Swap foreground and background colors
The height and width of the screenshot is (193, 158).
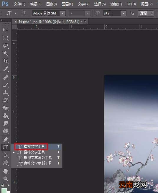tap(8, 185)
